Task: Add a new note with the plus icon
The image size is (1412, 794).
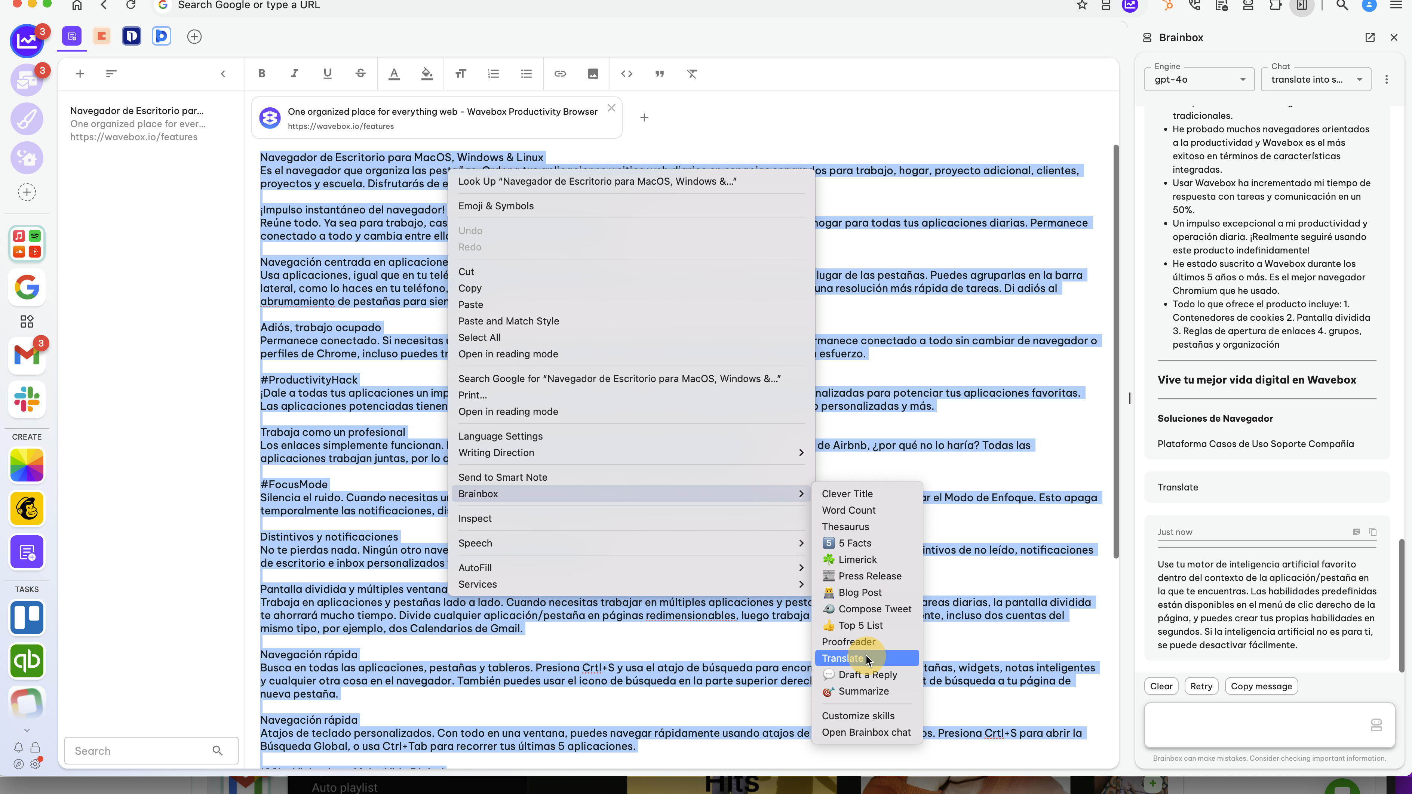Action: click(80, 73)
